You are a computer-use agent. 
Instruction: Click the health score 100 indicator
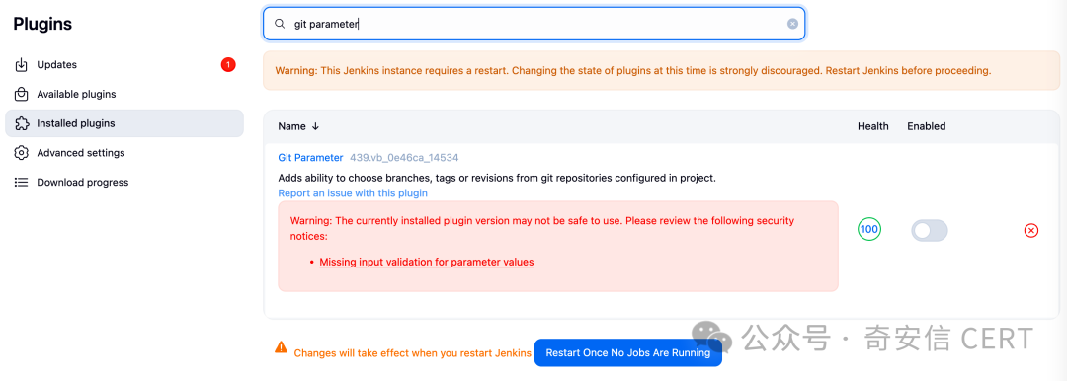[869, 229]
